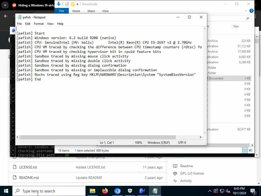The height and width of the screenshot is (196, 261).
Task: Open Format menu in Notepad
Action: (39, 24)
